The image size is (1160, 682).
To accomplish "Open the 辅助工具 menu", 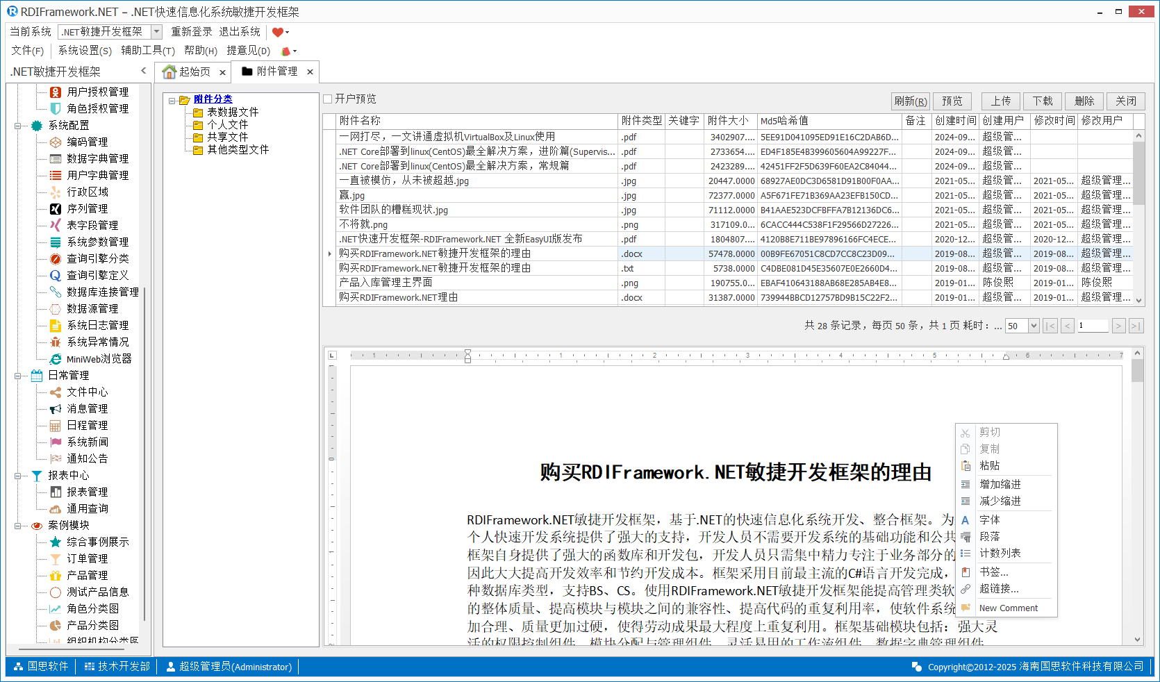I will point(147,51).
